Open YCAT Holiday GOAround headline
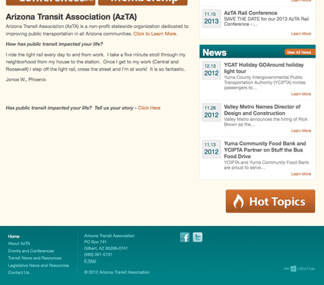The width and height of the screenshot is (324, 285). click(x=264, y=68)
